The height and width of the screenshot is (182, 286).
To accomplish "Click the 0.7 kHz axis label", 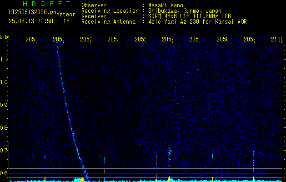I will (4, 151).
